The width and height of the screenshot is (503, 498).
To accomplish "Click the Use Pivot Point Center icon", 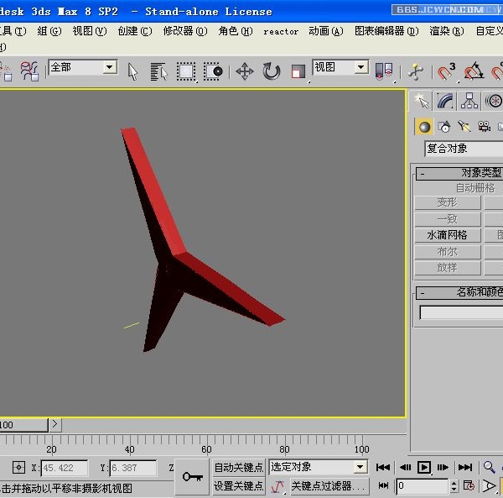I will [384, 71].
